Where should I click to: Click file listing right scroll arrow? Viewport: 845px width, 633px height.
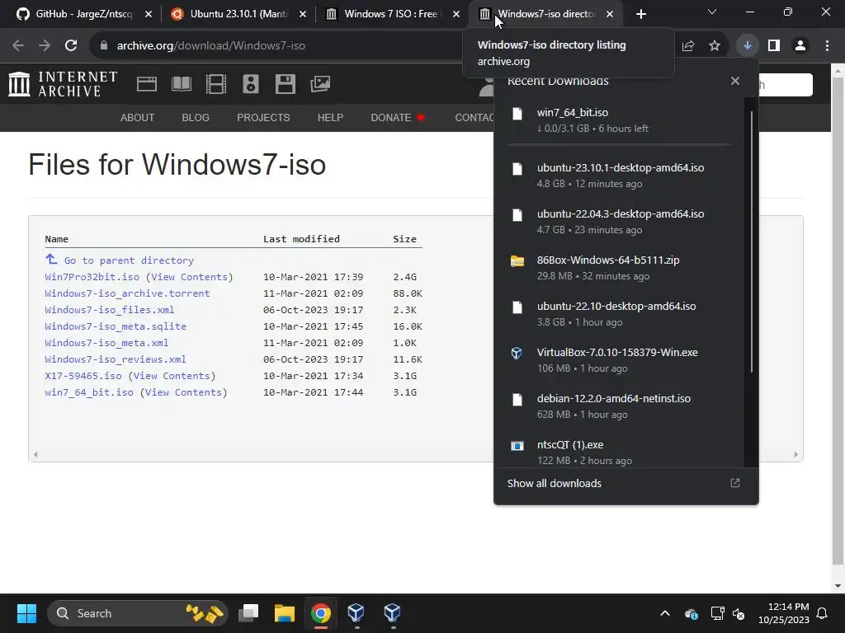(796, 455)
